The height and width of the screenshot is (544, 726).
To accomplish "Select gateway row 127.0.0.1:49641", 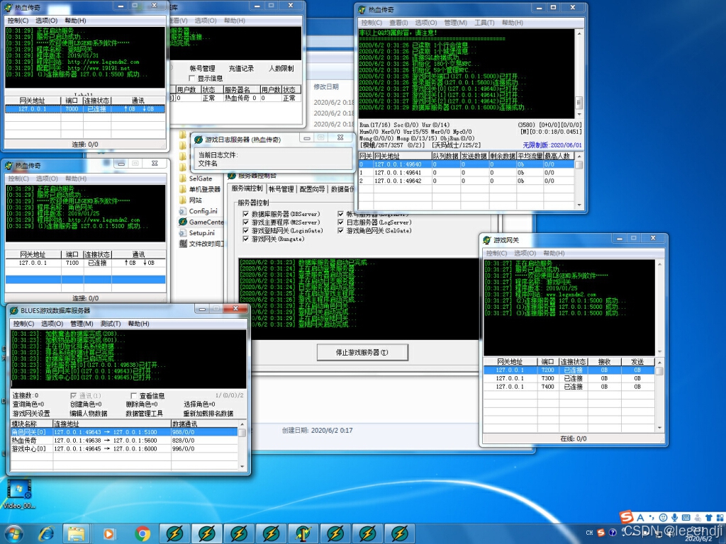I will [467, 172].
